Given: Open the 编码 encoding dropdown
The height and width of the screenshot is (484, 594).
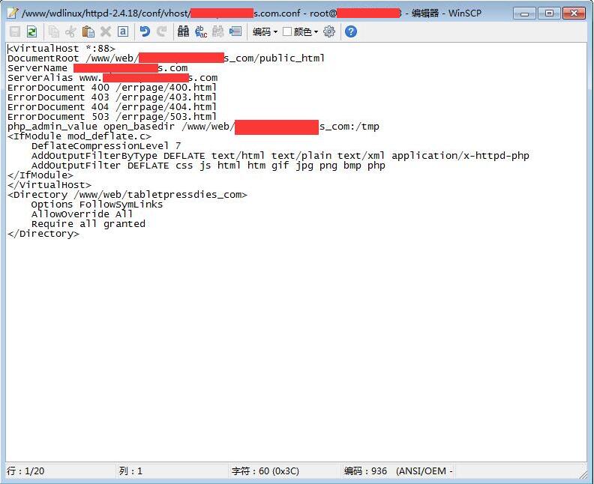Looking at the screenshot, I should point(265,31).
